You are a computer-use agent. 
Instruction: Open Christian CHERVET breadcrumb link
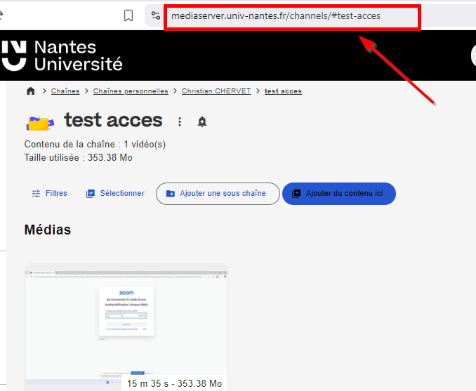click(216, 91)
